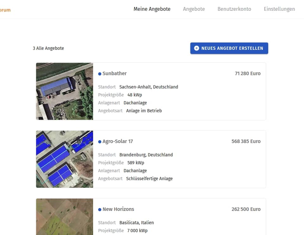Open the Sunbather offer title

click(x=115, y=73)
